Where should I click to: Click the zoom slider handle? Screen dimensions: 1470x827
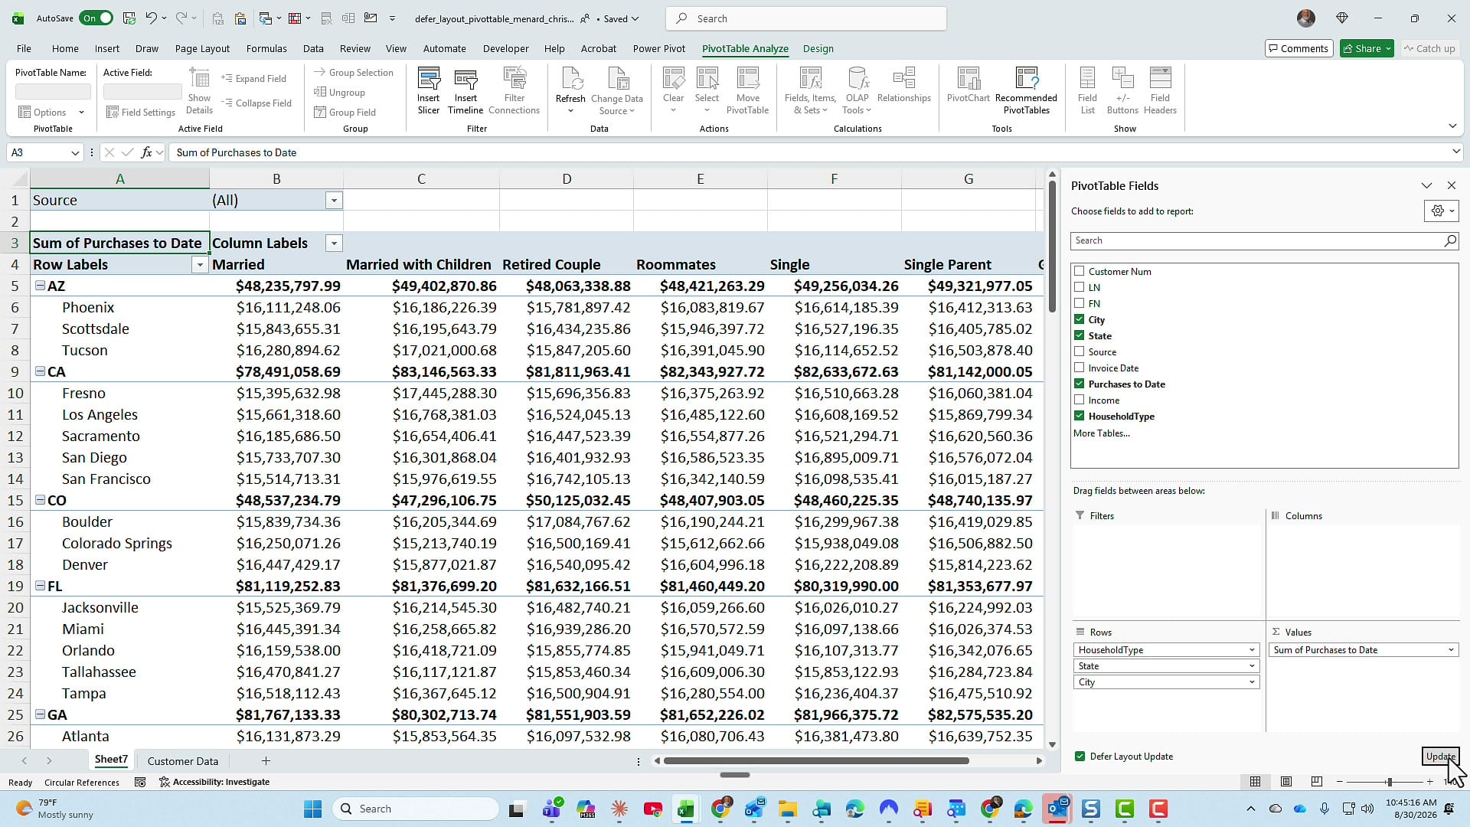1389,782
